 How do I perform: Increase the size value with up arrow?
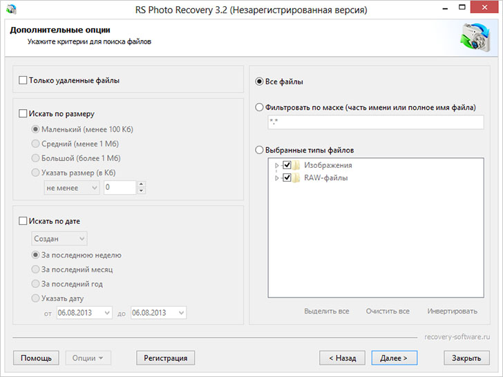point(141,184)
